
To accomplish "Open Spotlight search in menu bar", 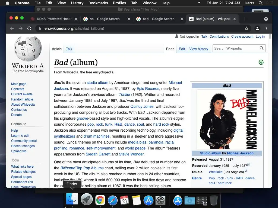I will 260,3.
